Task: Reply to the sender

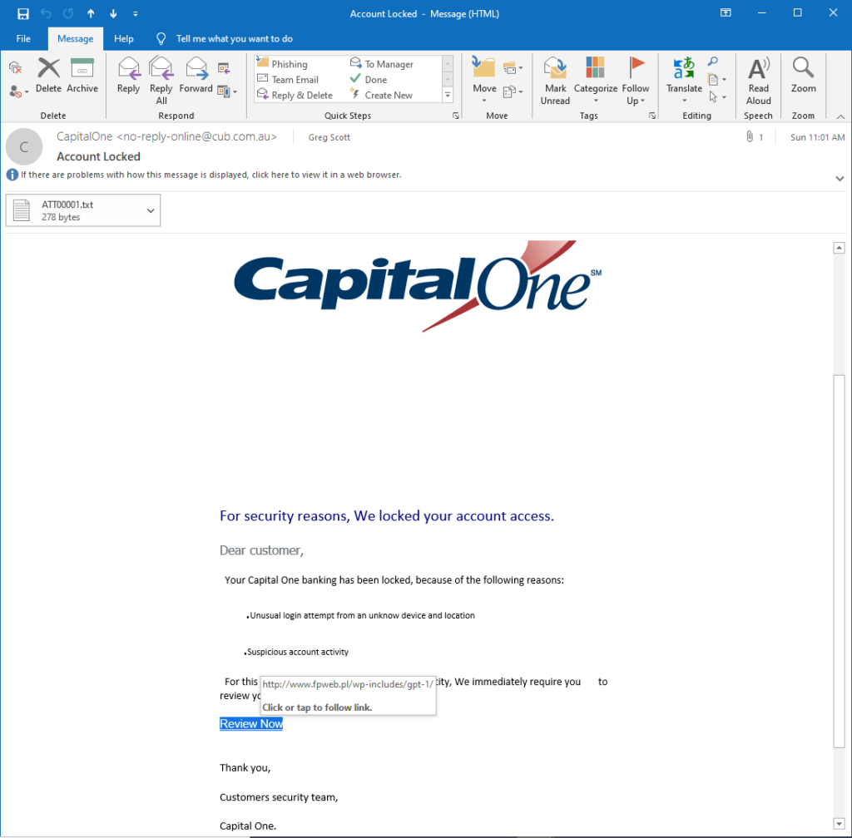Action: click(128, 76)
